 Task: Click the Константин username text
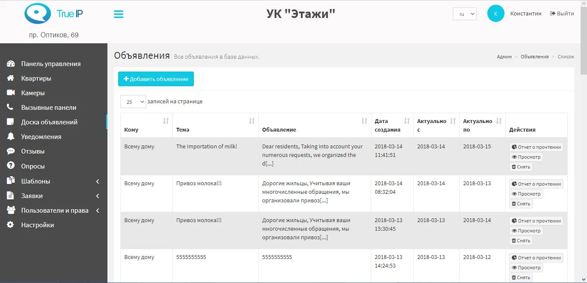point(526,14)
